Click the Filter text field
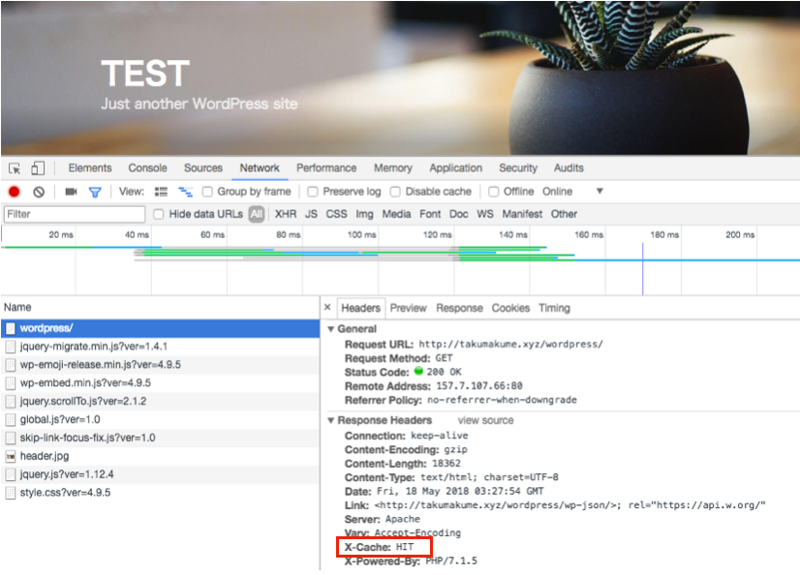The height and width of the screenshot is (575, 800). (x=73, y=214)
